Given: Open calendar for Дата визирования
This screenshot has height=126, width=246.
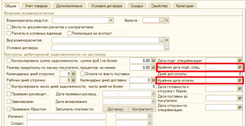Looking at the screenshot, I should pyautogui.click(x=153, y=102).
